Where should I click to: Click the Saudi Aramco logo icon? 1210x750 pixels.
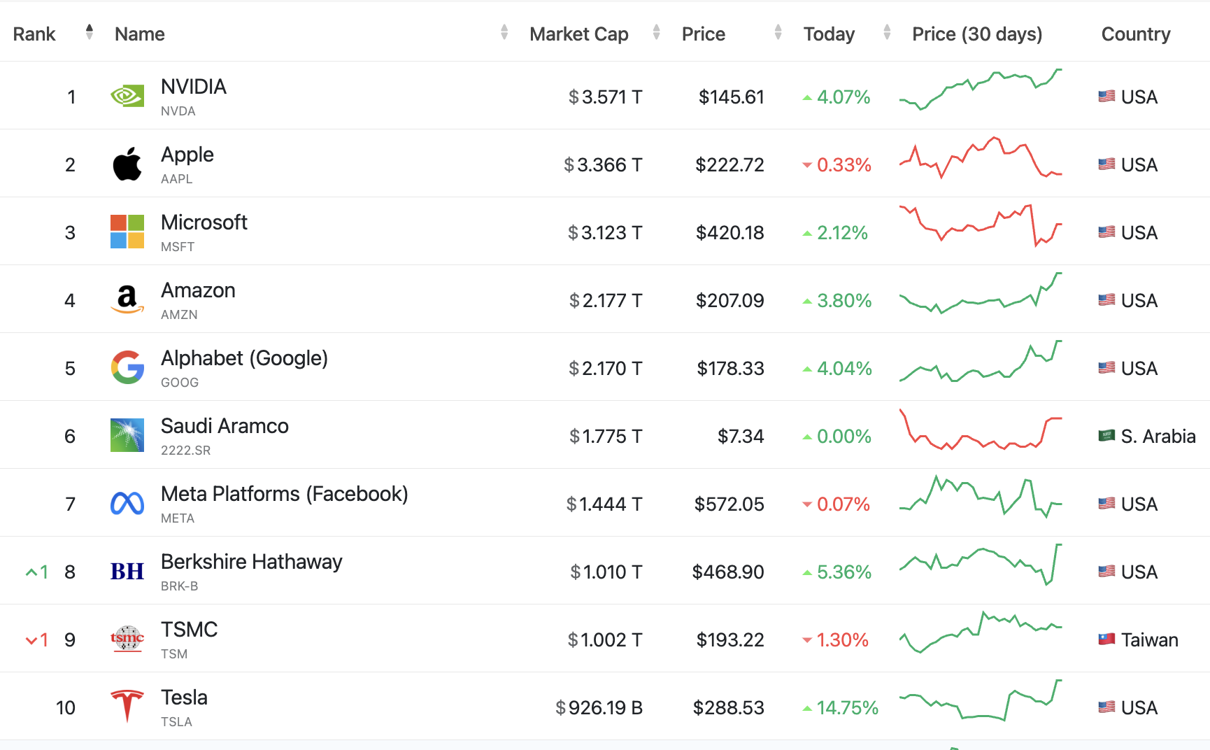click(127, 435)
